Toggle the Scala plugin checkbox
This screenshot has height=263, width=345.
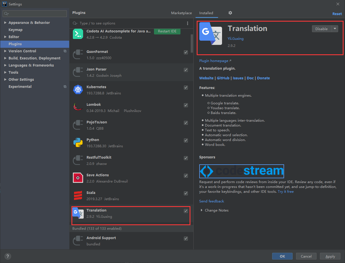pyautogui.click(x=186, y=193)
